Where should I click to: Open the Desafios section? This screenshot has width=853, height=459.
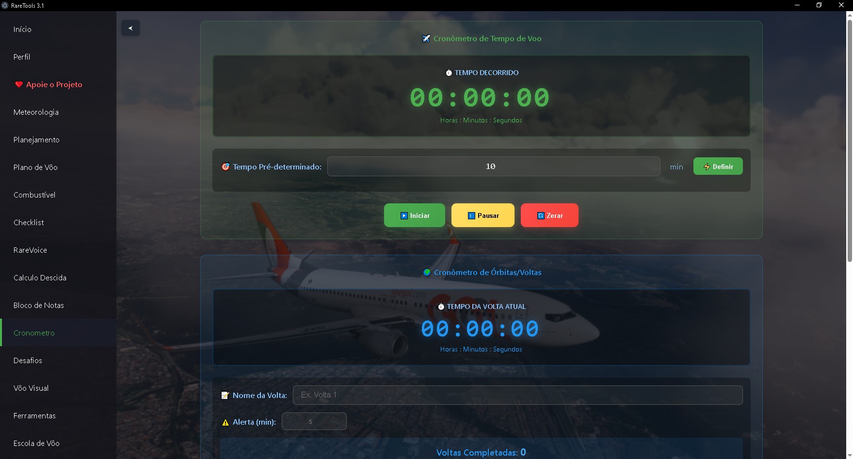click(58, 361)
